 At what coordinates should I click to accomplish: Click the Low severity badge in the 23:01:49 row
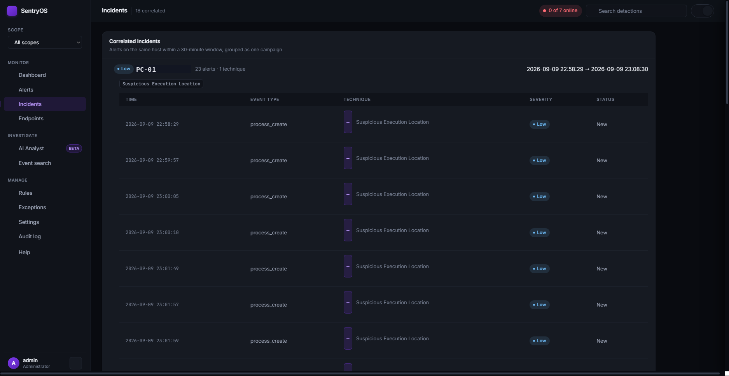tap(539, 269)
